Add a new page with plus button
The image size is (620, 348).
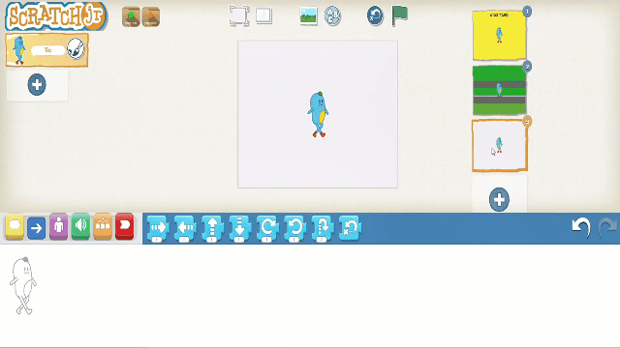(499, 199)
